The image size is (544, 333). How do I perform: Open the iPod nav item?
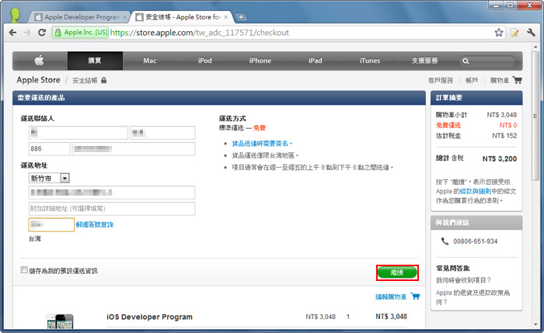click(205, 61)
